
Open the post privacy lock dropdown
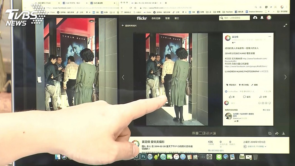pos(233,43)
